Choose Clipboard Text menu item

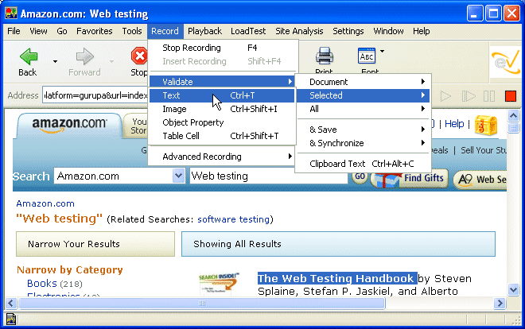(x=363, y=164)
